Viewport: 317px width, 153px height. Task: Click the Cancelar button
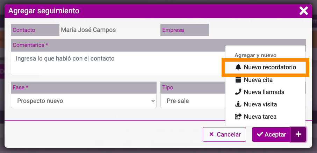(x=224, y=134)
